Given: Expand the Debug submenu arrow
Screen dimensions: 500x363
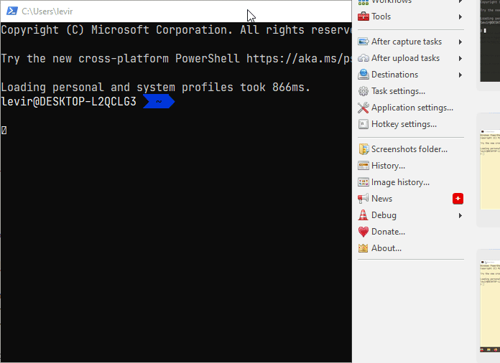Looking at the screenshot, I should pyautogui.click(x=460, y=215).
